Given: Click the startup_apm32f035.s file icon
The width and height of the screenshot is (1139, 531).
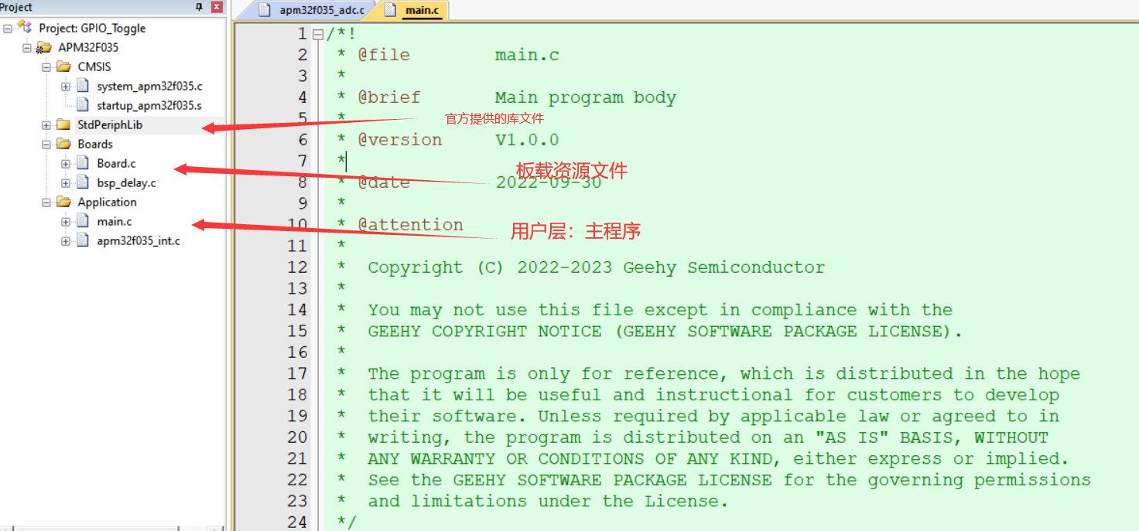Looking at the screenshot, I should [x=83, y=105].
